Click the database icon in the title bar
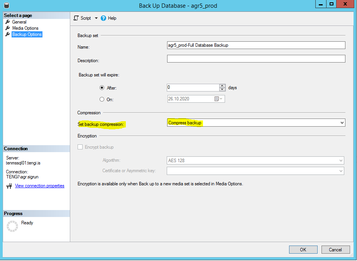 click(x=7, y=5)
